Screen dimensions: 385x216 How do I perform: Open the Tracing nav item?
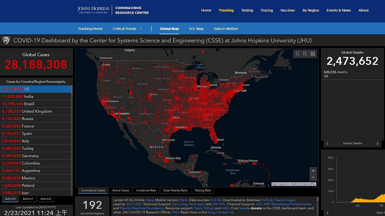(x=267, y=10)
